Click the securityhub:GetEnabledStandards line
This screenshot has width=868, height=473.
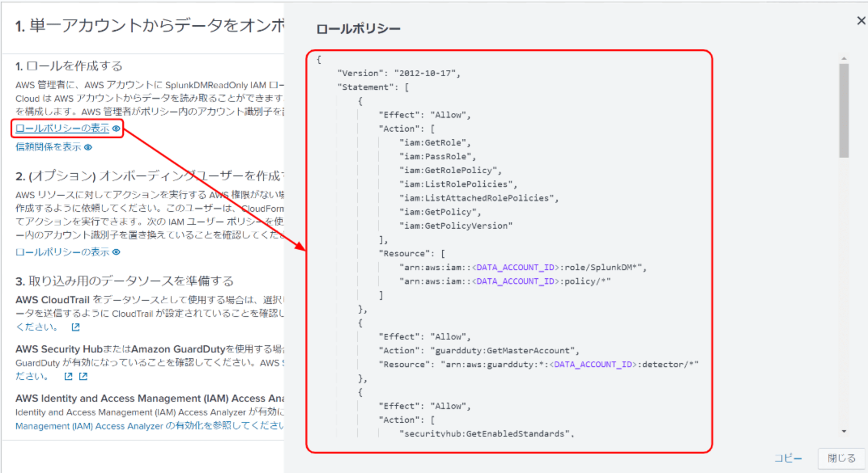pyautogui.click(x=487, y=434)
